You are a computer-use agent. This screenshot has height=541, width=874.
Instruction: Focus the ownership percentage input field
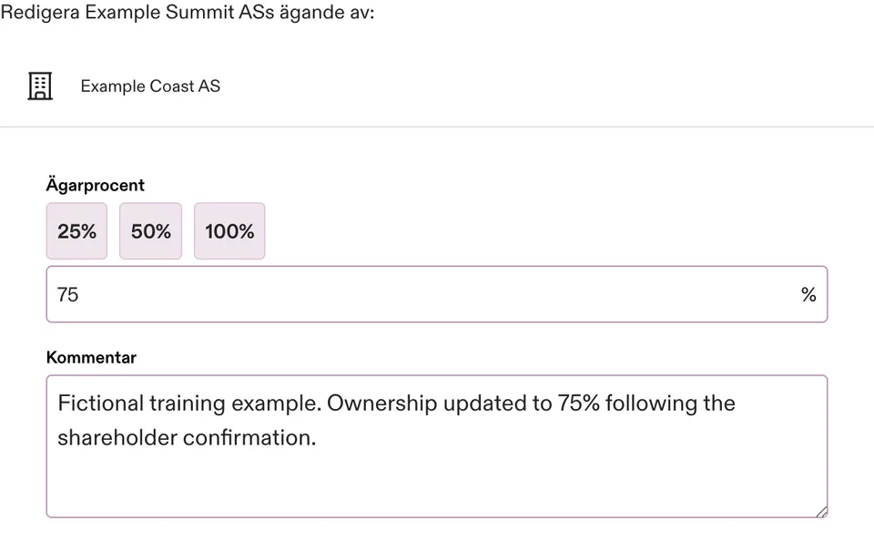coord(437,294)
